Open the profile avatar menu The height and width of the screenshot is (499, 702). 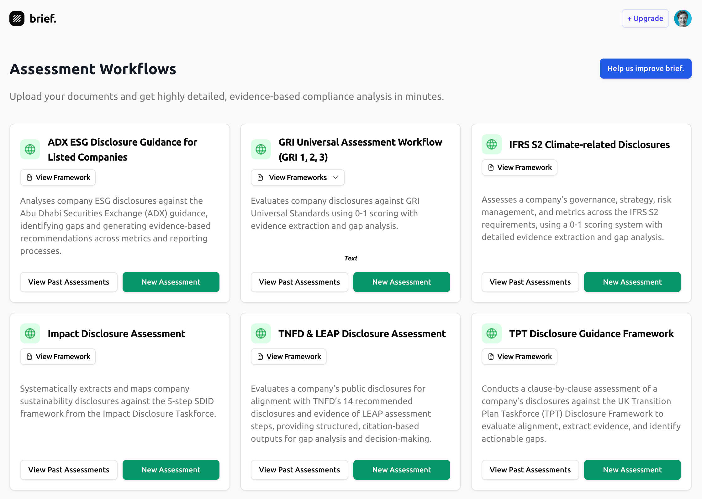click(683, 18)
